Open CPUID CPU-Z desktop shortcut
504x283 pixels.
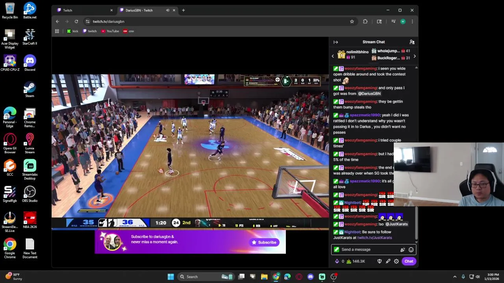pyautogui.click(x=10, y=63)
